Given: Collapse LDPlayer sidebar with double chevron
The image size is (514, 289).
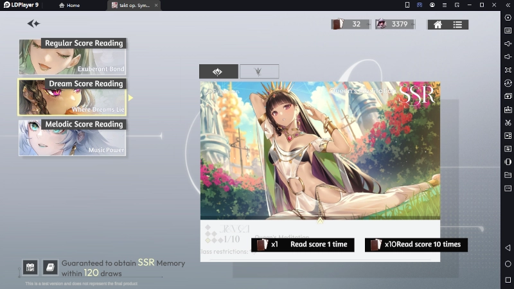Looking at the screenshot, I should 508,4.
